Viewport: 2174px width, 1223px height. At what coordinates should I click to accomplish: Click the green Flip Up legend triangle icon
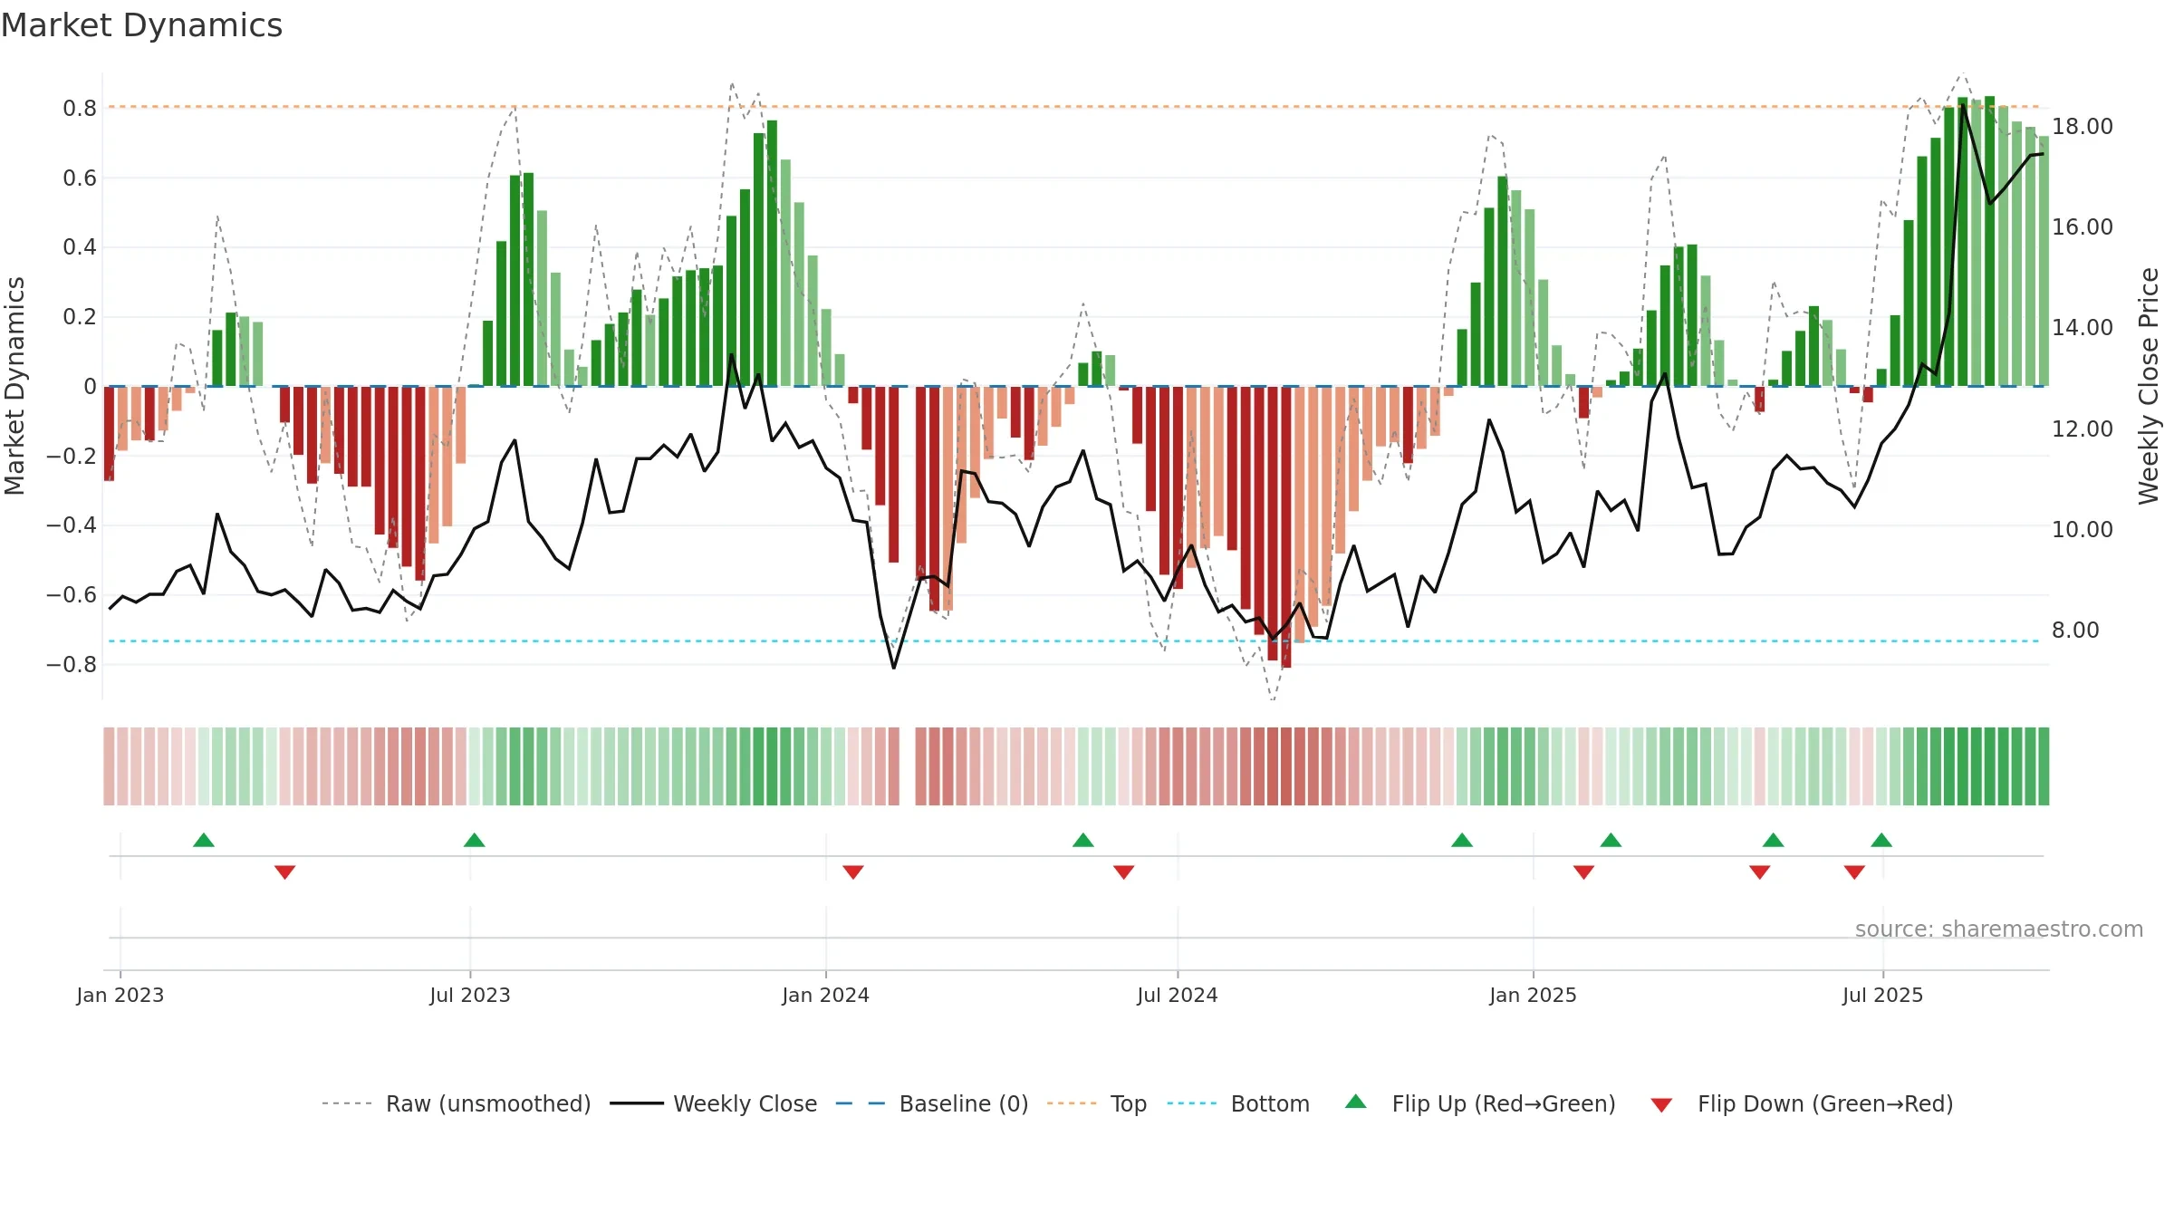point(1356,1102)
